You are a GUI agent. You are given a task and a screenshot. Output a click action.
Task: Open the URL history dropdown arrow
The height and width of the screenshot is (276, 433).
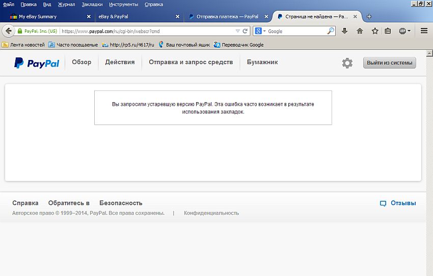[x=237, y=31]
